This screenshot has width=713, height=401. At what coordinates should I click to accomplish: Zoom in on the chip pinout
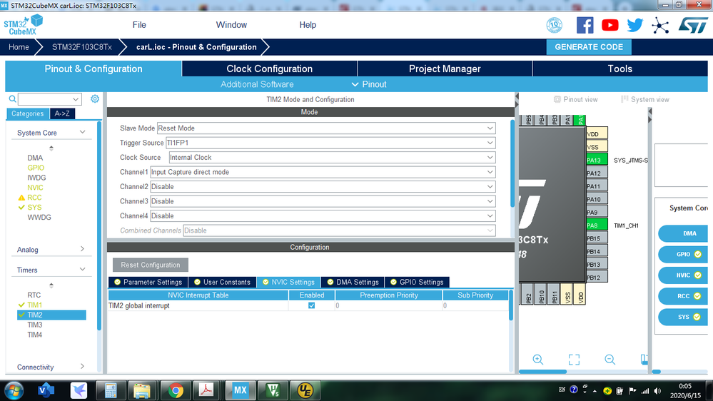pyautogui.click(x=538, y=360)
